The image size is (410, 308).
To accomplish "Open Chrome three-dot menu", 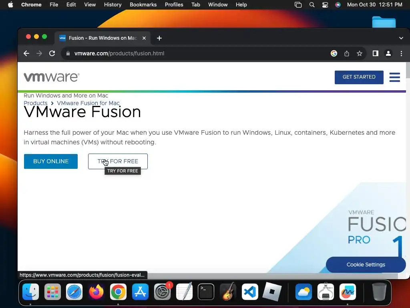I will 401,53.
